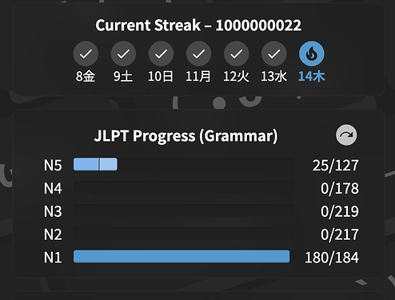Select the checkmark for 12火
395x300 pixels.
tap(237, 54)
